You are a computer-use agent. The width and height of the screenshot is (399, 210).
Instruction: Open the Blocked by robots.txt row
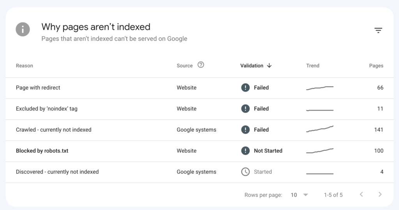(42, 151)
